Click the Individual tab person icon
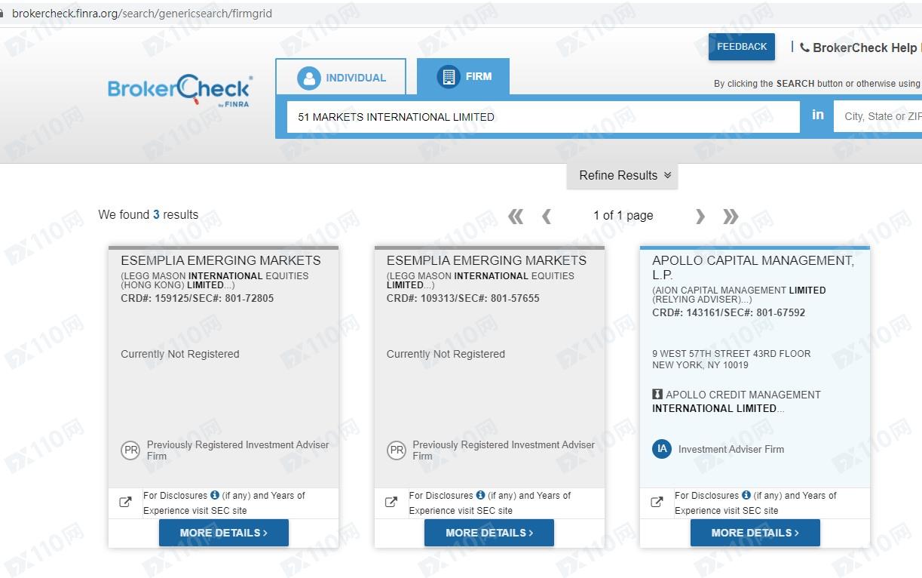 [x=308, y=78]
